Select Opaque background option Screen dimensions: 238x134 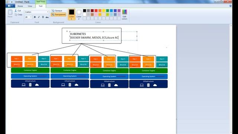click(57, 11)
